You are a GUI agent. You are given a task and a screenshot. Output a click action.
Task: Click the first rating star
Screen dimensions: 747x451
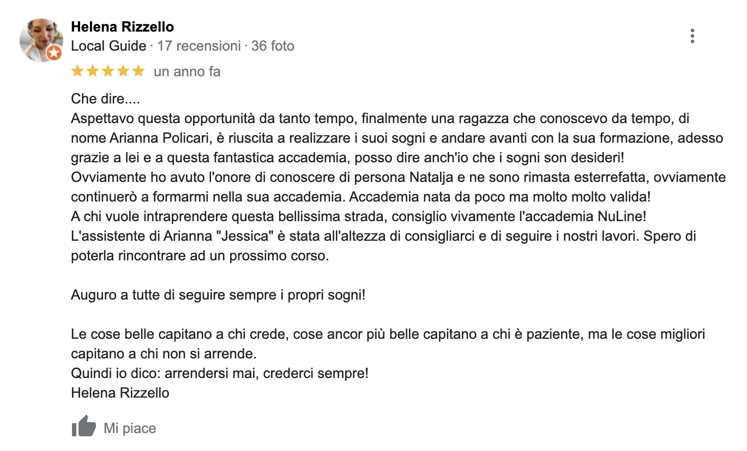77,71
